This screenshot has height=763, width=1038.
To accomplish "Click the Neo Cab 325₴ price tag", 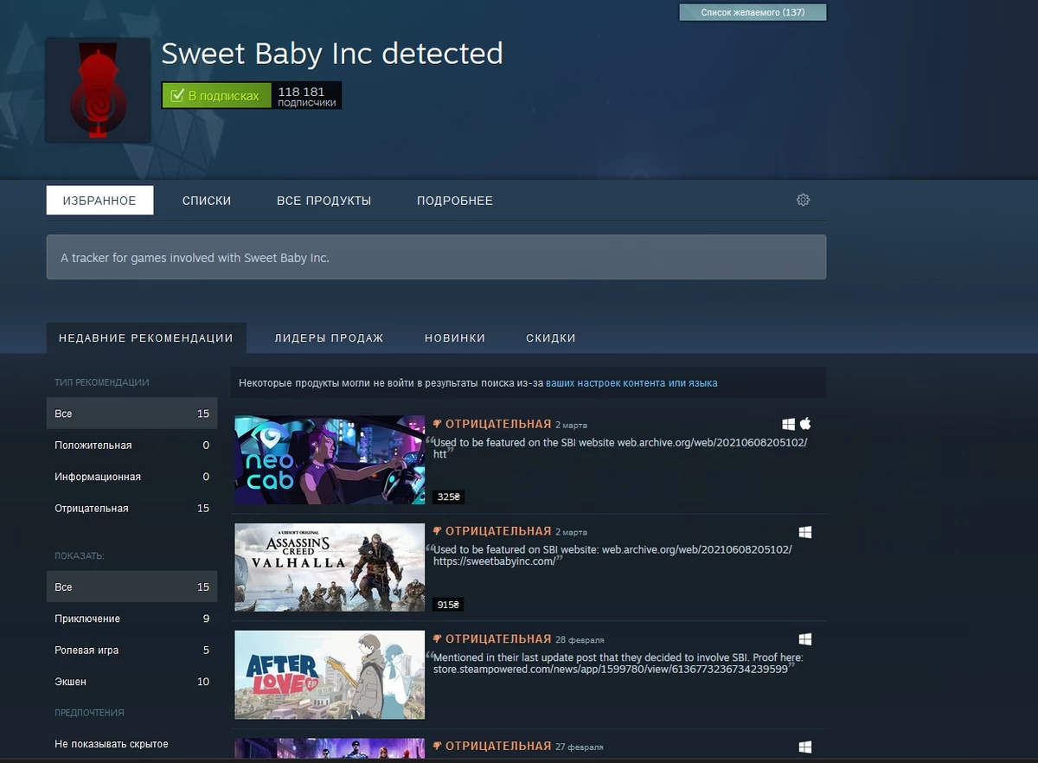I will pos(449,497).
